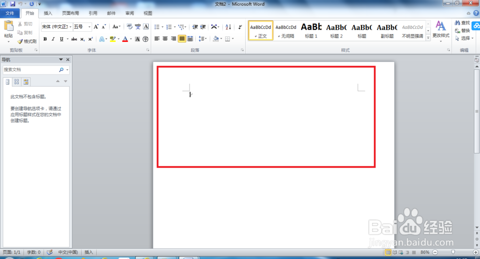
Task: Expand the borders dropdown arrow
Action: tap(233, 38)
